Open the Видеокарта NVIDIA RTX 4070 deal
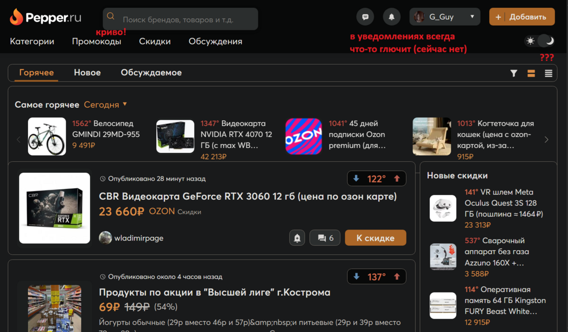The image size is (568, 332). (236, 134)
